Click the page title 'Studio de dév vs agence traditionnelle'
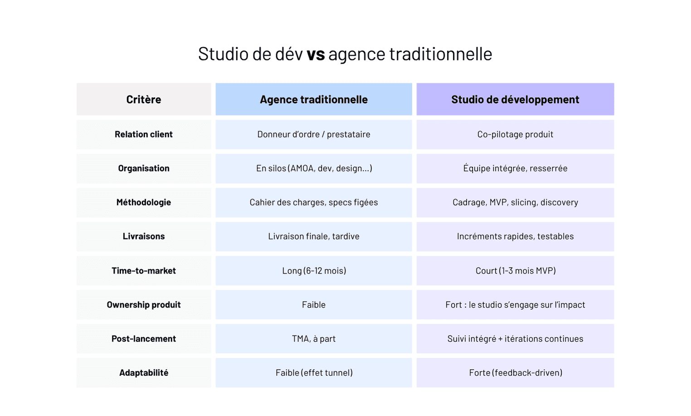 point(345,53)
